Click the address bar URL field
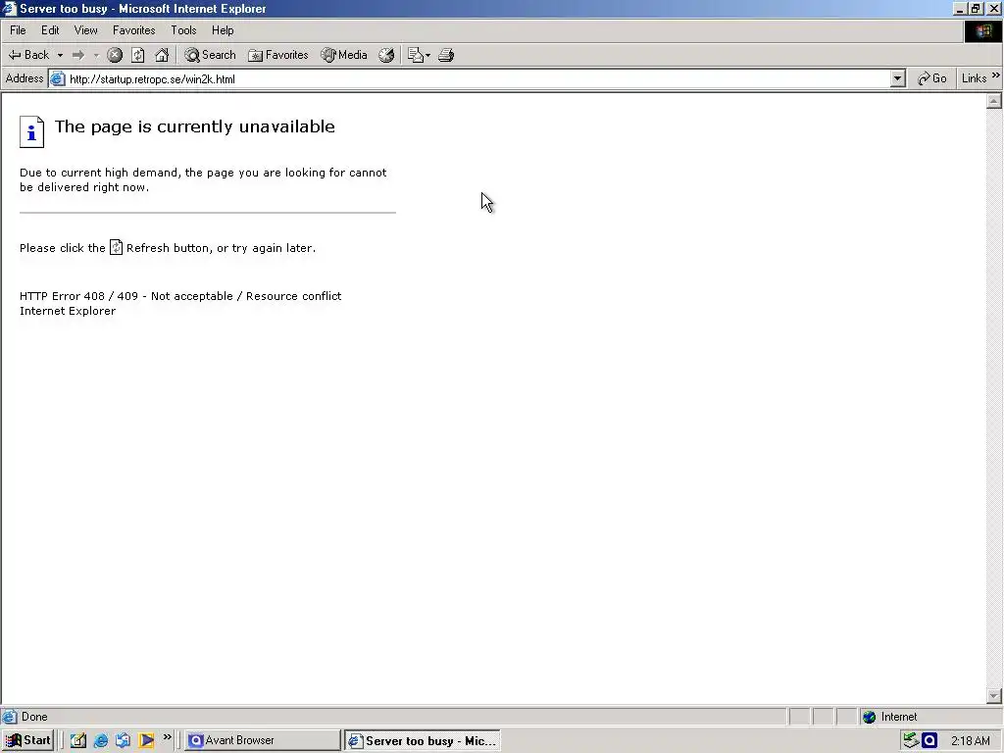The image size is (1004, 753). [477, 78]
